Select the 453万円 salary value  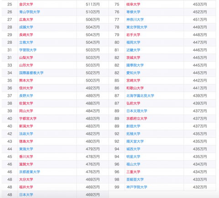(x=200, y=5)
